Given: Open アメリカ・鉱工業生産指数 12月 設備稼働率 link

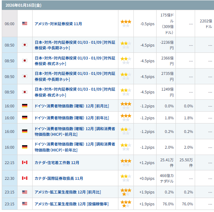Looking at the screenshot, I should point(71,204).
